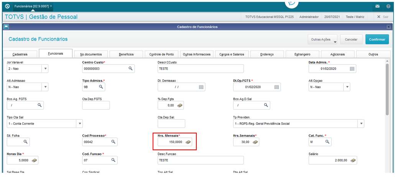Open Centro Custo lookup magnifier
The height and width of the screenshot is (177, 395).
tap(130, 68)
